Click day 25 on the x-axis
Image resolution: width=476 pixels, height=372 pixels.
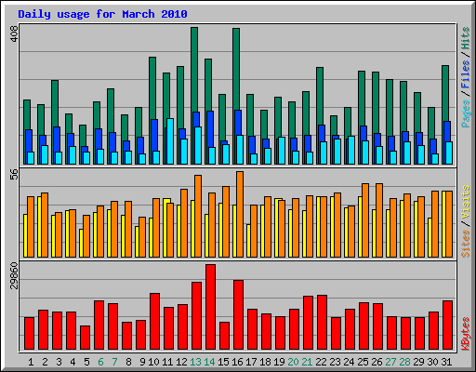pos(363,362)
